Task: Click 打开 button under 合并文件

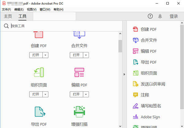Action: coord(76,55)
